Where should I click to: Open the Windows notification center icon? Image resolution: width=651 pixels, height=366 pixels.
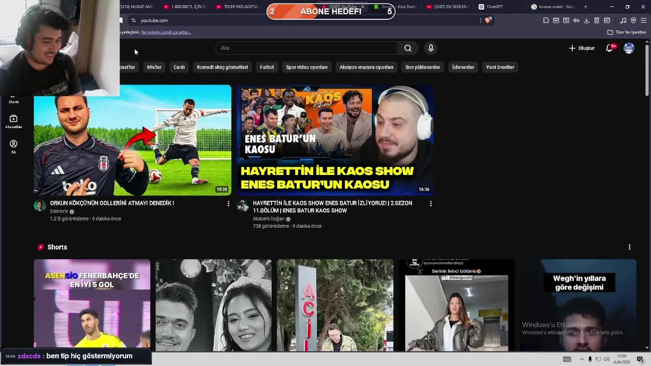(x=640, y=359)
